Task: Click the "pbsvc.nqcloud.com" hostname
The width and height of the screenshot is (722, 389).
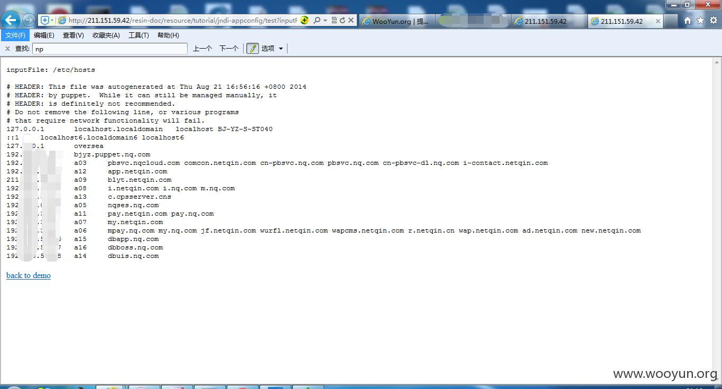Action: click(144, 163)
